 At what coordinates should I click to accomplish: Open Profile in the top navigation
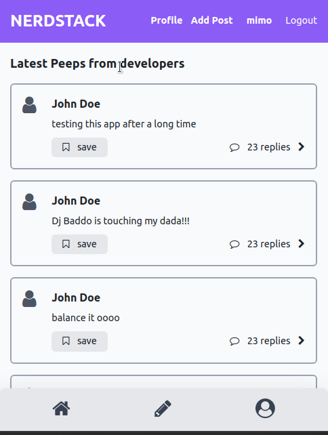(167, 20)
